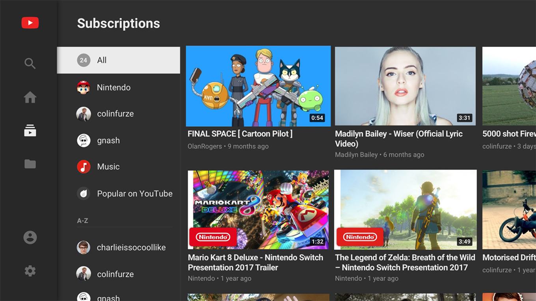Click 'Motorised Drift' video title
This screenshot has height=301, width=536.
[509, 257]
